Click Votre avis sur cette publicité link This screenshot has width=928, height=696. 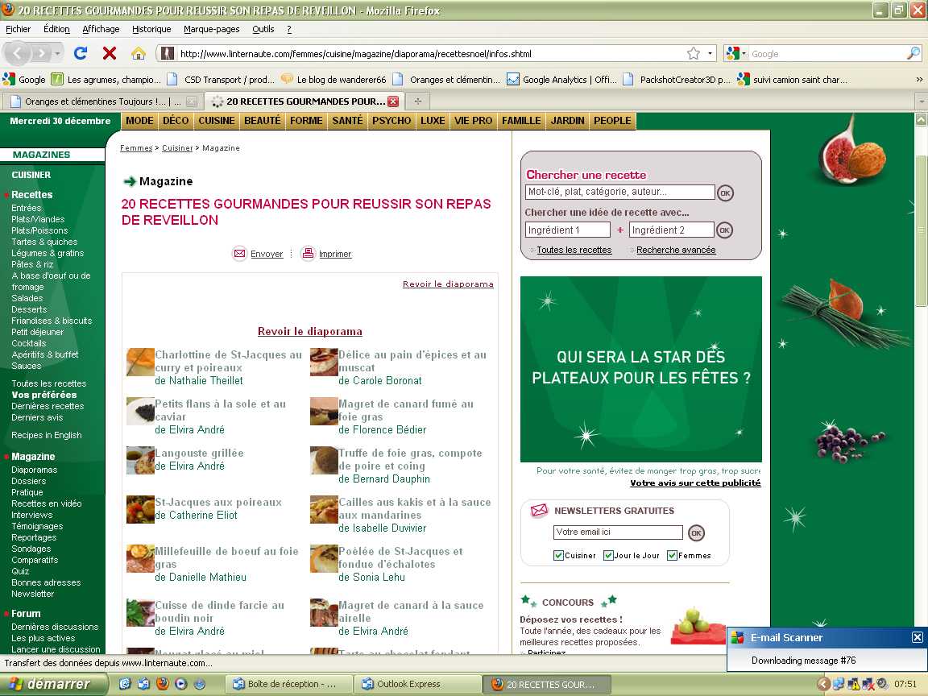click(695, 483)
